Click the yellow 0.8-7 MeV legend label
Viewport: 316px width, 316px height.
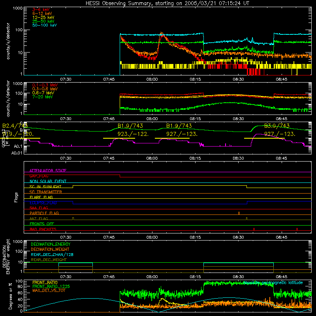click(x=43, y=93)
